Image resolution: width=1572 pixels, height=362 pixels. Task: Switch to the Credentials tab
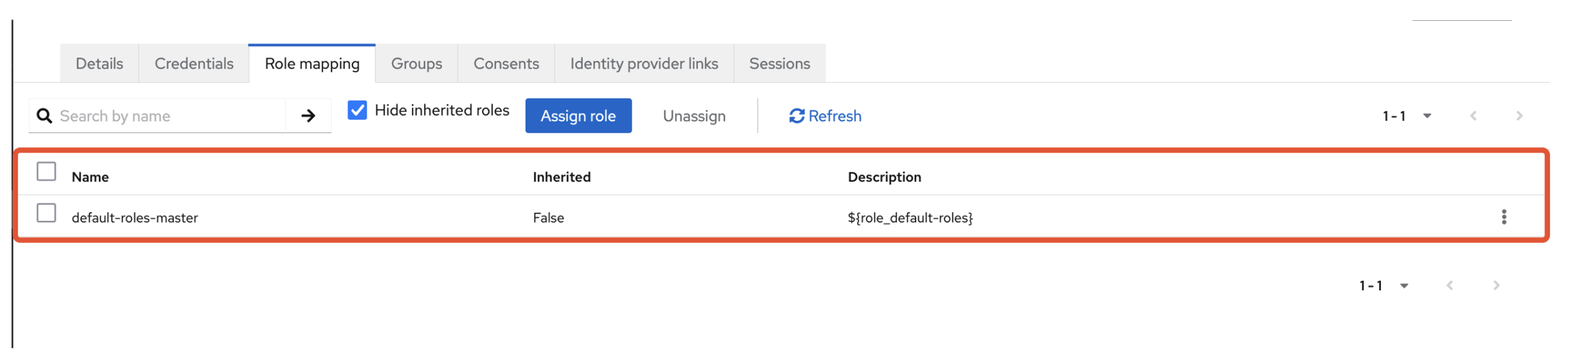point(193,64)
